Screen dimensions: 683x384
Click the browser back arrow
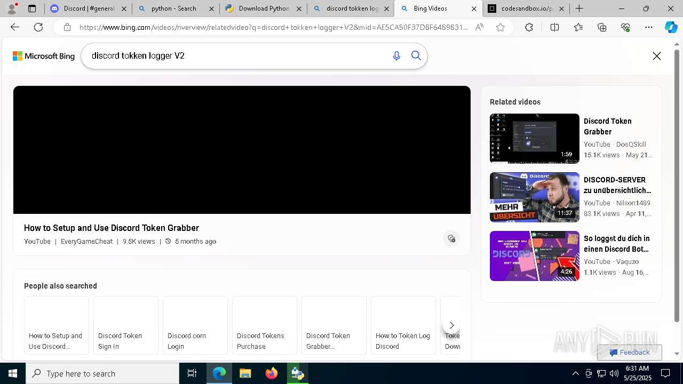tap(15, 27)
